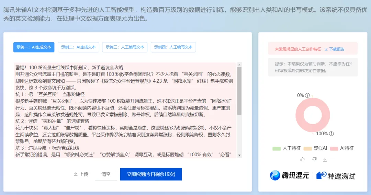Start detection with 立即检测 button
This screenshot has width=371, height=195.
(151, 174)
